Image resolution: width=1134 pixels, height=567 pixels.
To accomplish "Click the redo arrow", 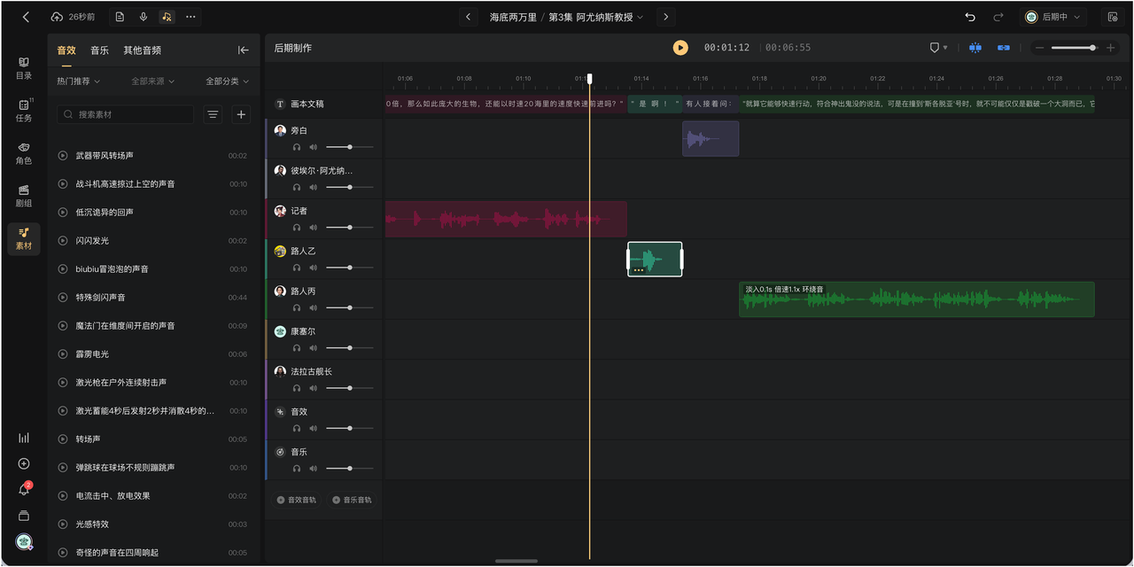I will coord(998,17).
